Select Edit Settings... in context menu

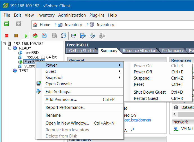[x=80, y=92]
